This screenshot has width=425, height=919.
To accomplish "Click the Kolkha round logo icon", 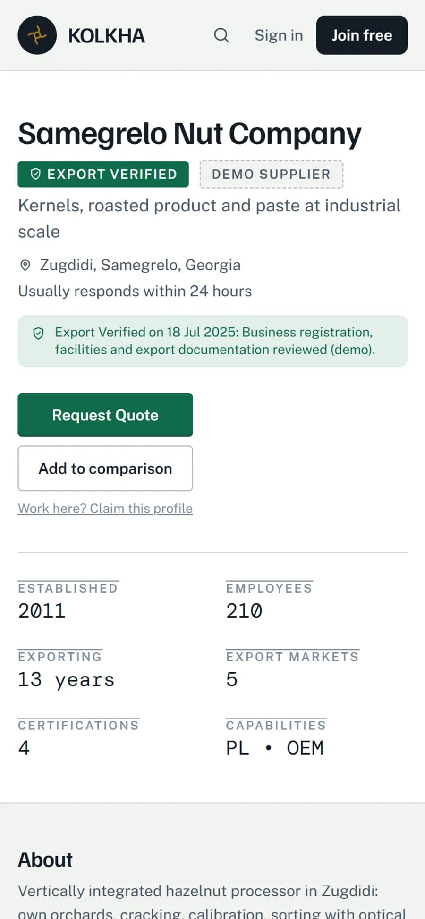I will click(37, 35).
